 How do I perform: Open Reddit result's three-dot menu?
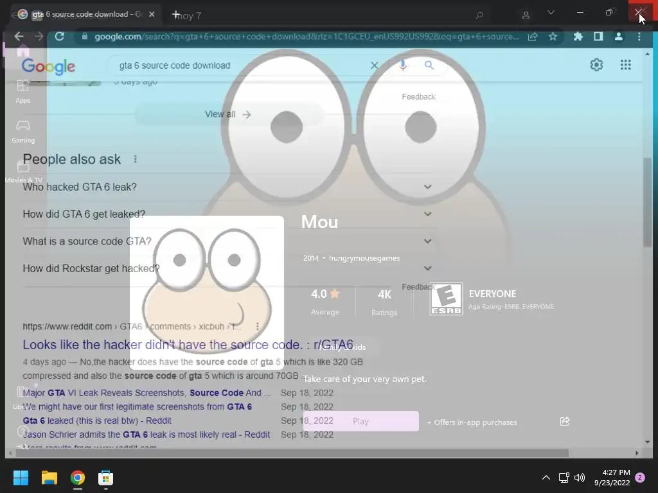(x=257, y=326)
